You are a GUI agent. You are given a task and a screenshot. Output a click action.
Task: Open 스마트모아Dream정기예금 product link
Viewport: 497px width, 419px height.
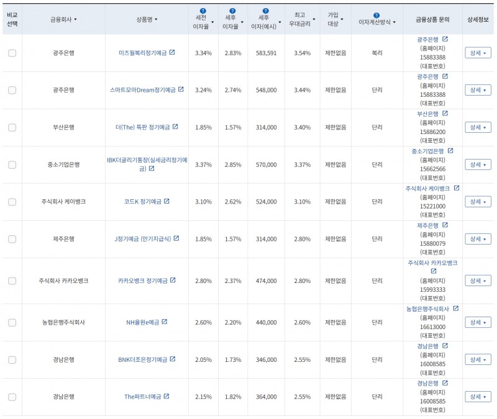(x=143, y=90)
